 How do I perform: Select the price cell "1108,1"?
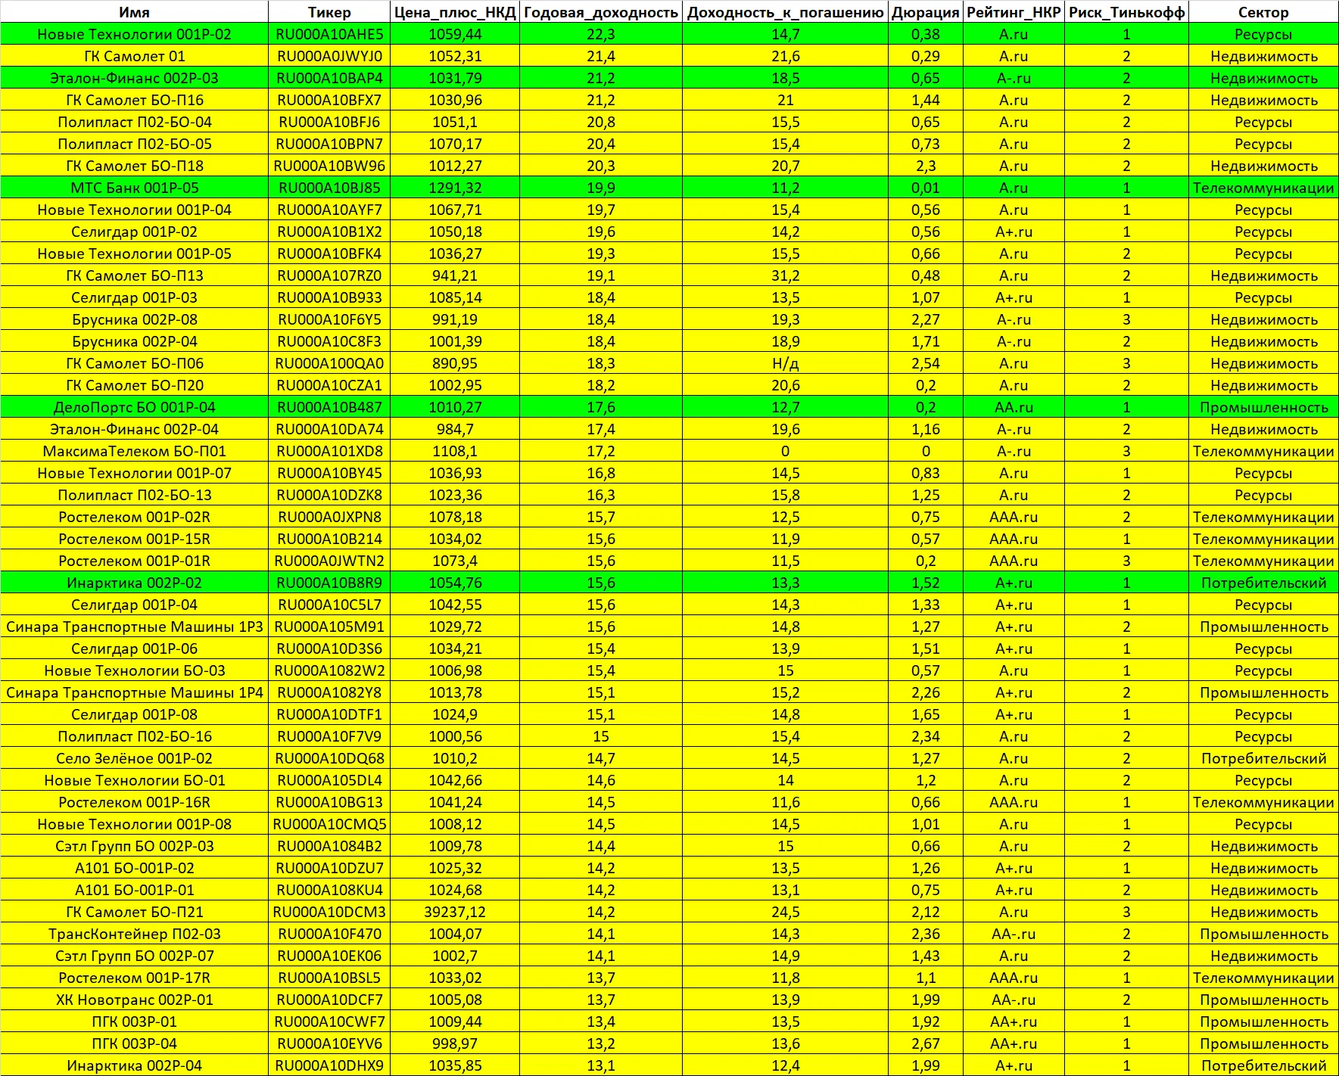coord(455,451)
